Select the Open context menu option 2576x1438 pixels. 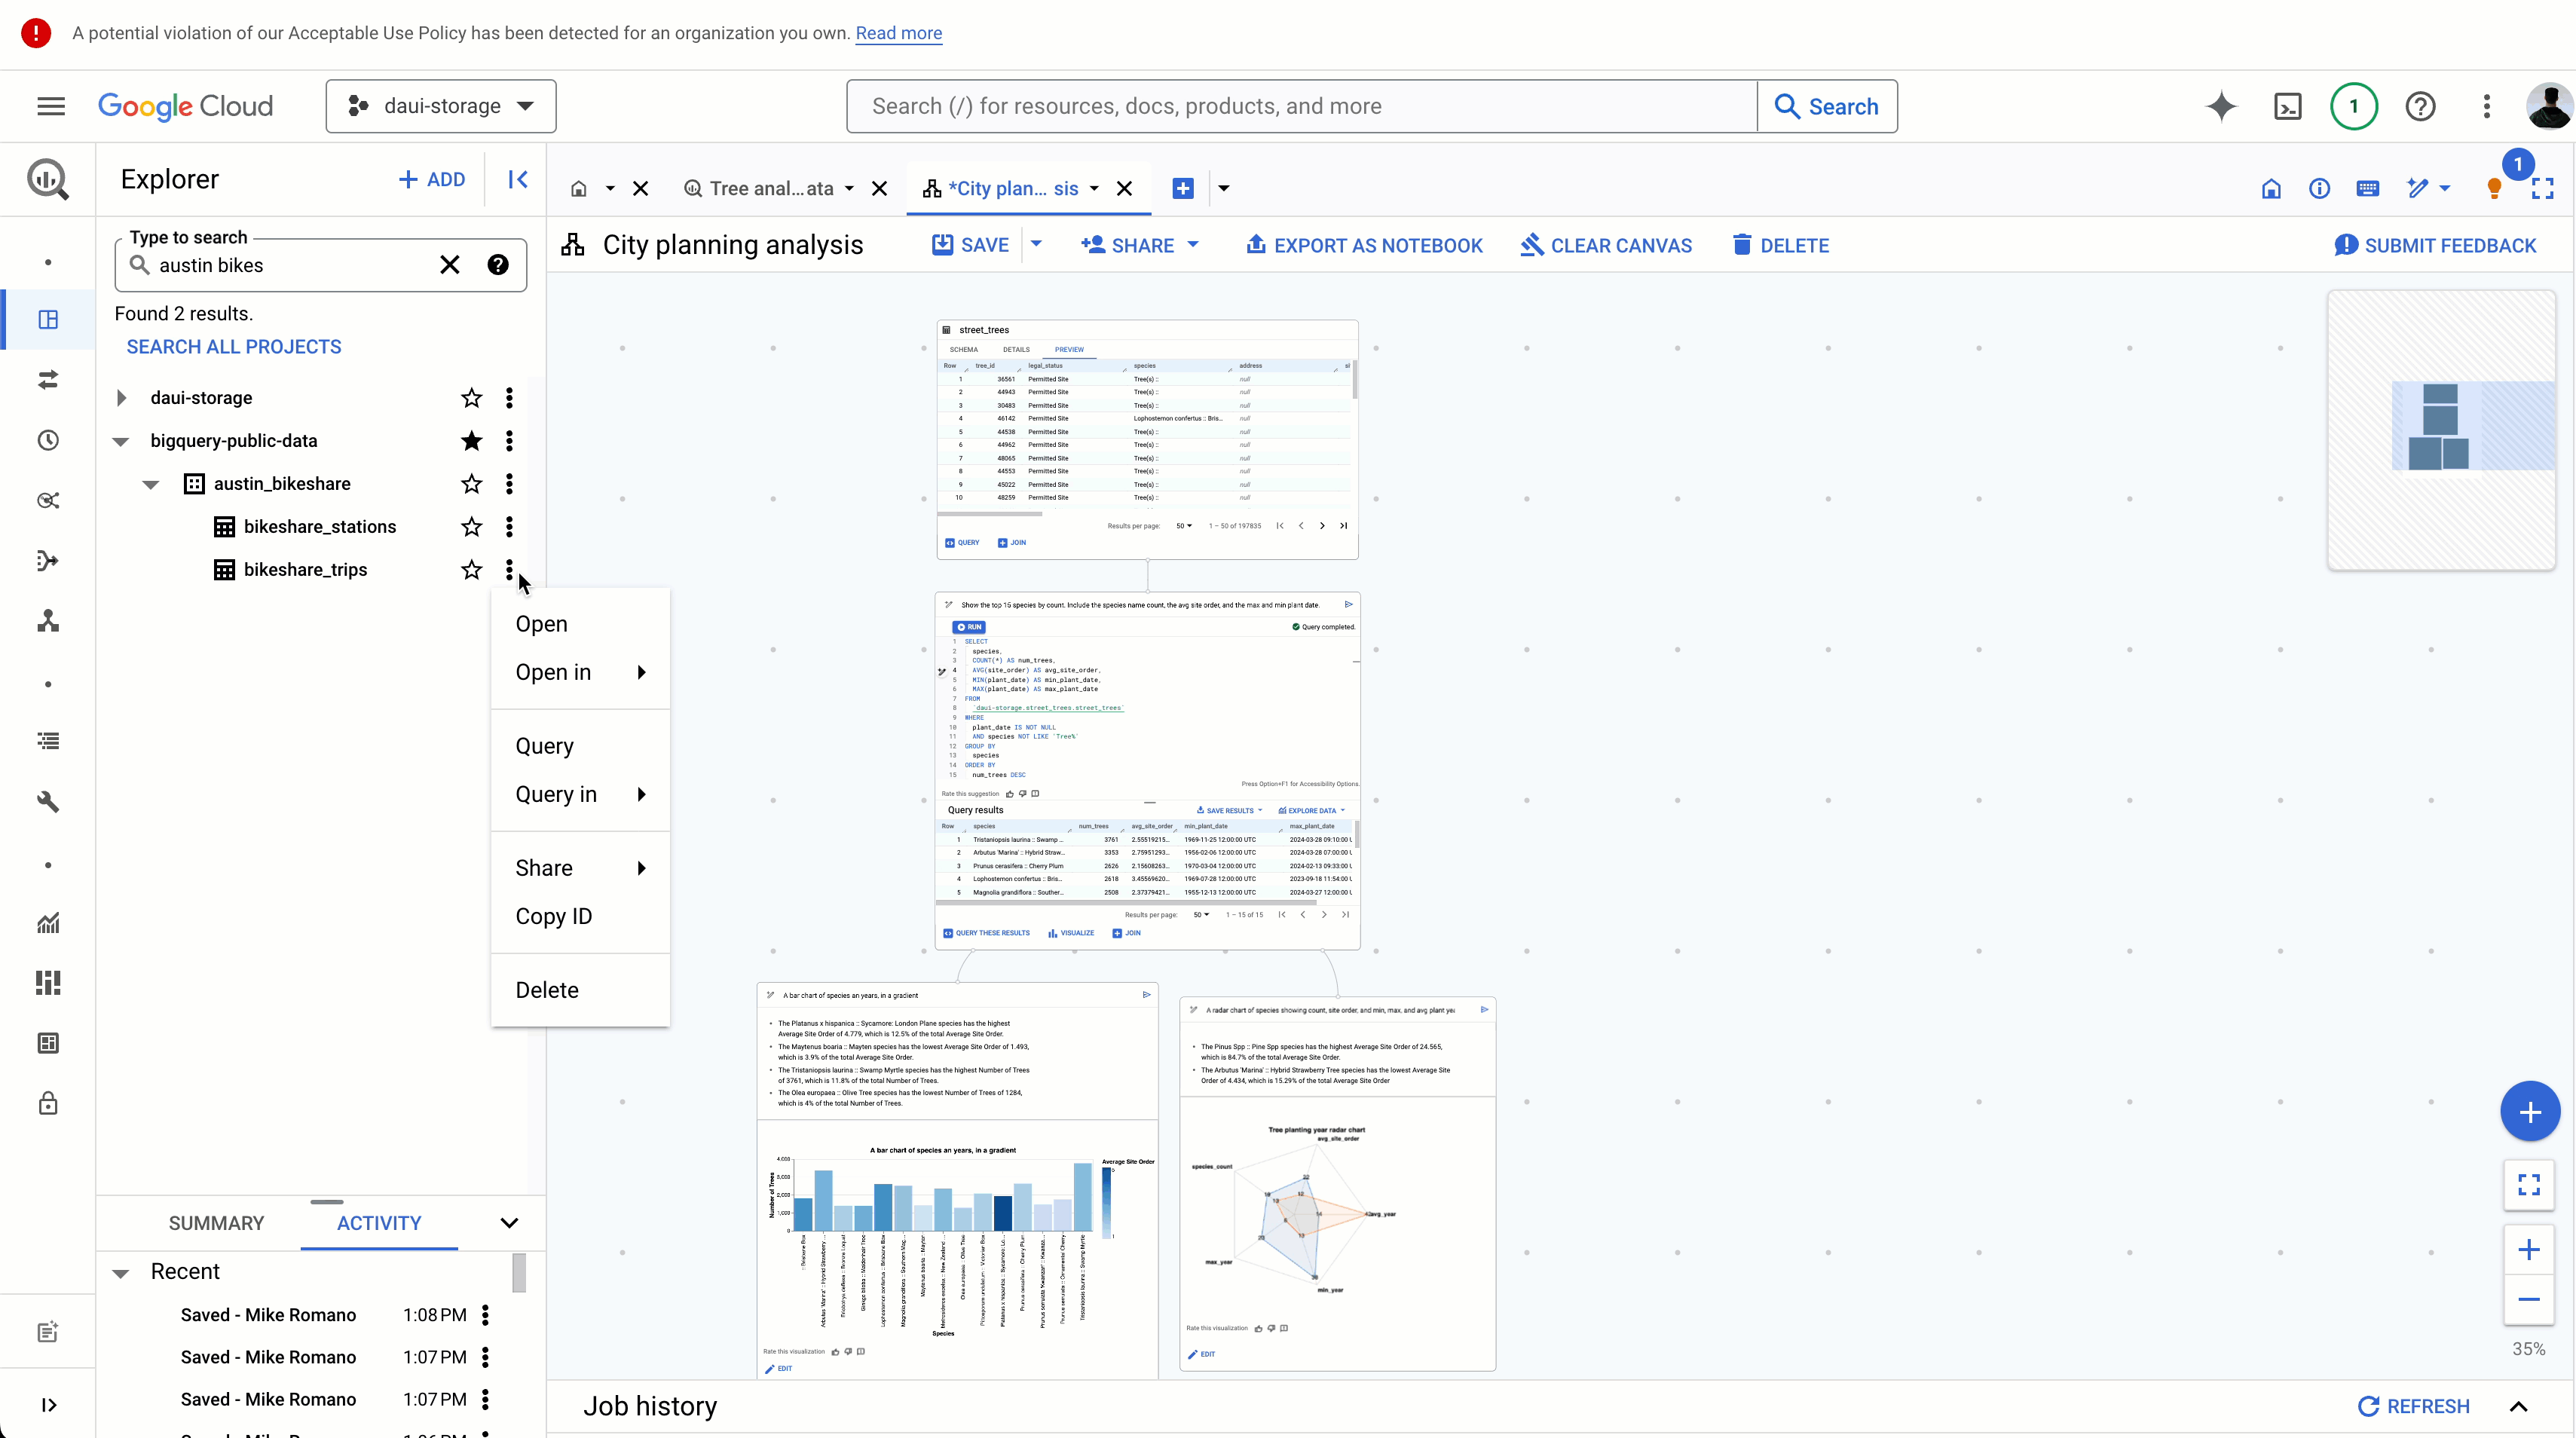pyautogui.click(x=541, y=623)
